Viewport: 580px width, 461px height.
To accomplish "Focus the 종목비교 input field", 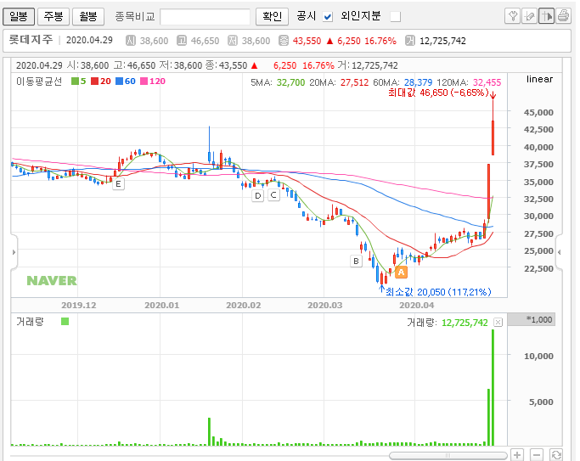I will coord(205,17).
